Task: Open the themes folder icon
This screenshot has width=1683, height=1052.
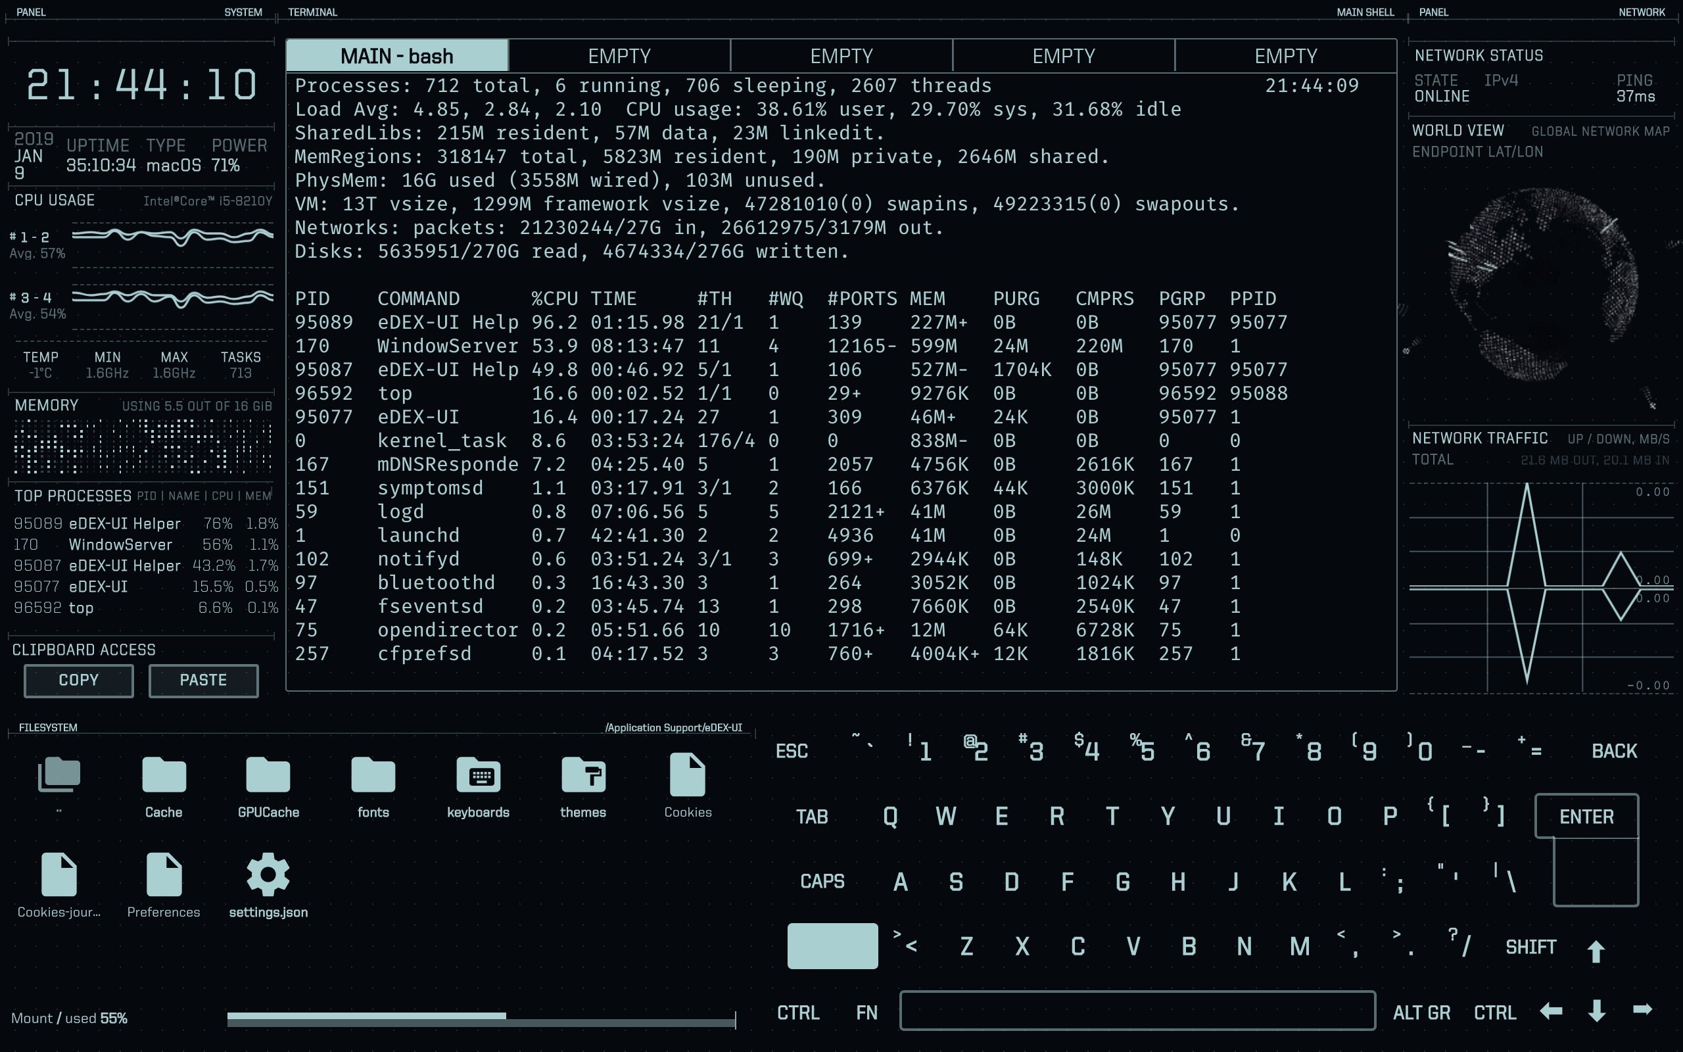Action: pyautogui.click(x=582, y=775)
